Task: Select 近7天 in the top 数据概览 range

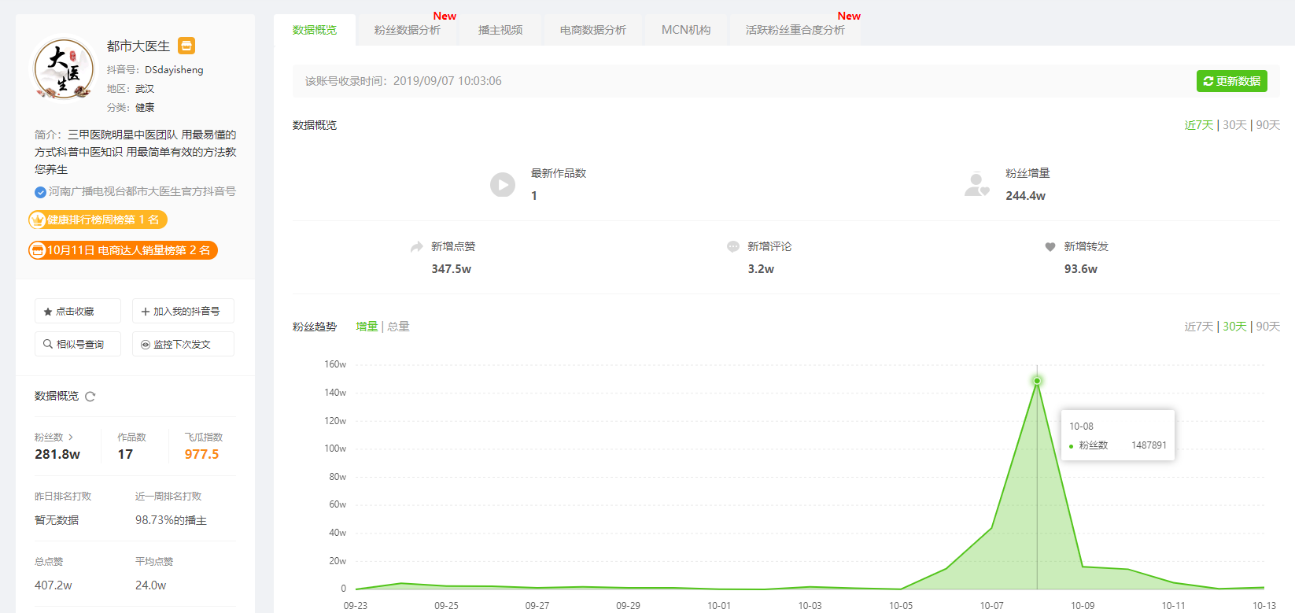Action: (1199, 125)
